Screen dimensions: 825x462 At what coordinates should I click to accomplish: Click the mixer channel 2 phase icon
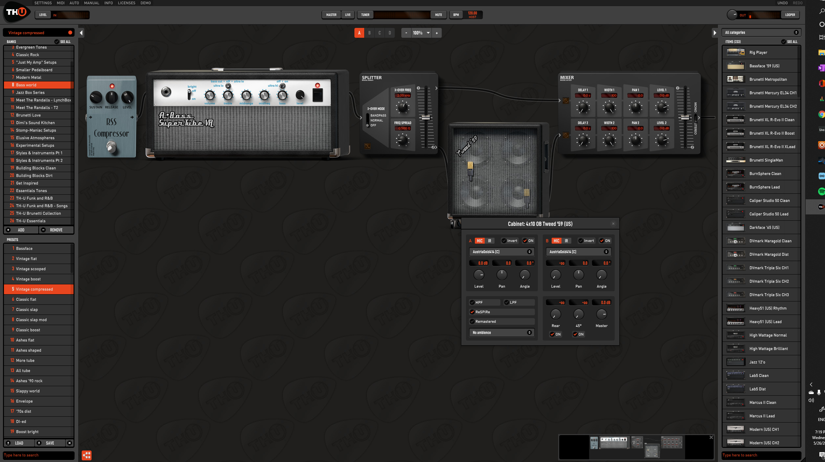566,135
